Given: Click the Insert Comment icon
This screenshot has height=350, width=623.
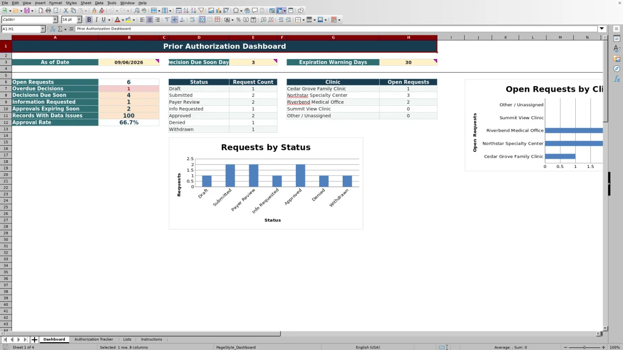Looking at the screenshot, I should click(x=254, y=10).
